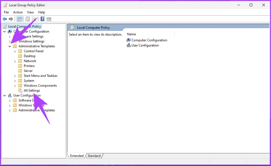Click the gray Forward arrow in the toolbar

pyautogui.click(x=11, y=19)
